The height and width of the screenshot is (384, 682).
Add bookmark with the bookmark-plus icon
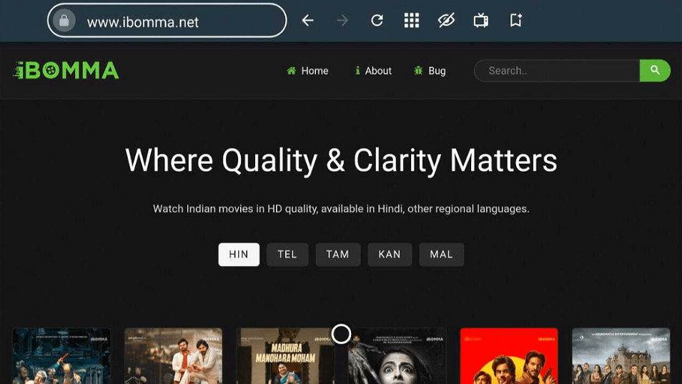click(x=516, y=21)
